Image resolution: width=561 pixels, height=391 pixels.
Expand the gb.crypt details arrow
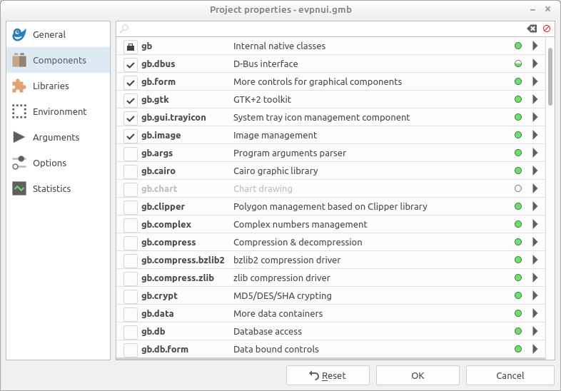click(x=535, y=296)
